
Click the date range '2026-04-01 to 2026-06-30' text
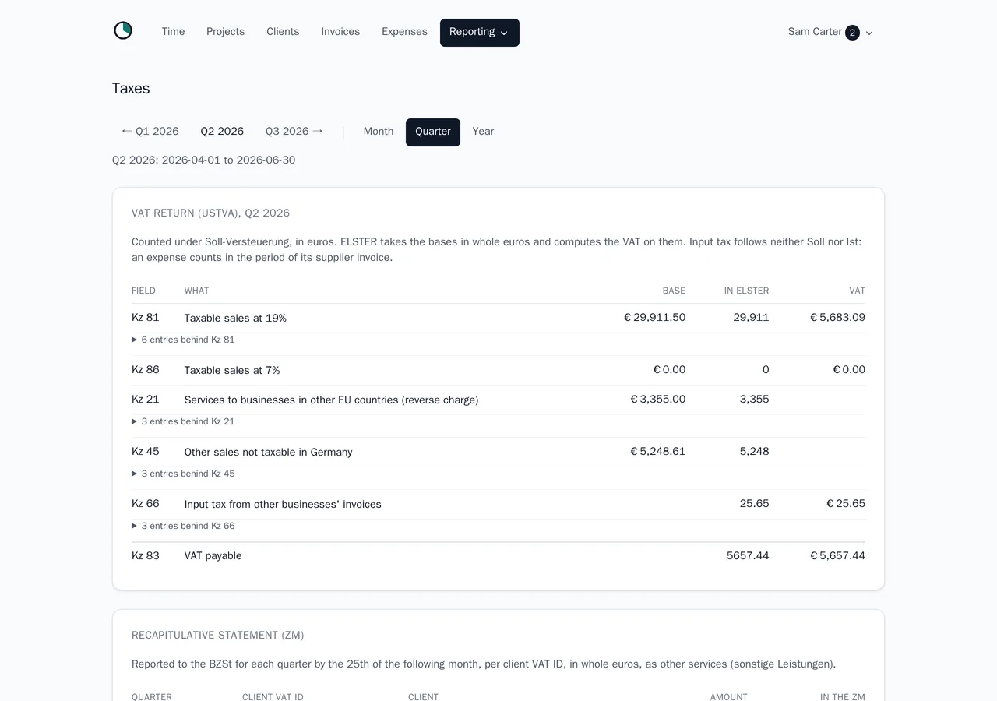coord(228,160)
